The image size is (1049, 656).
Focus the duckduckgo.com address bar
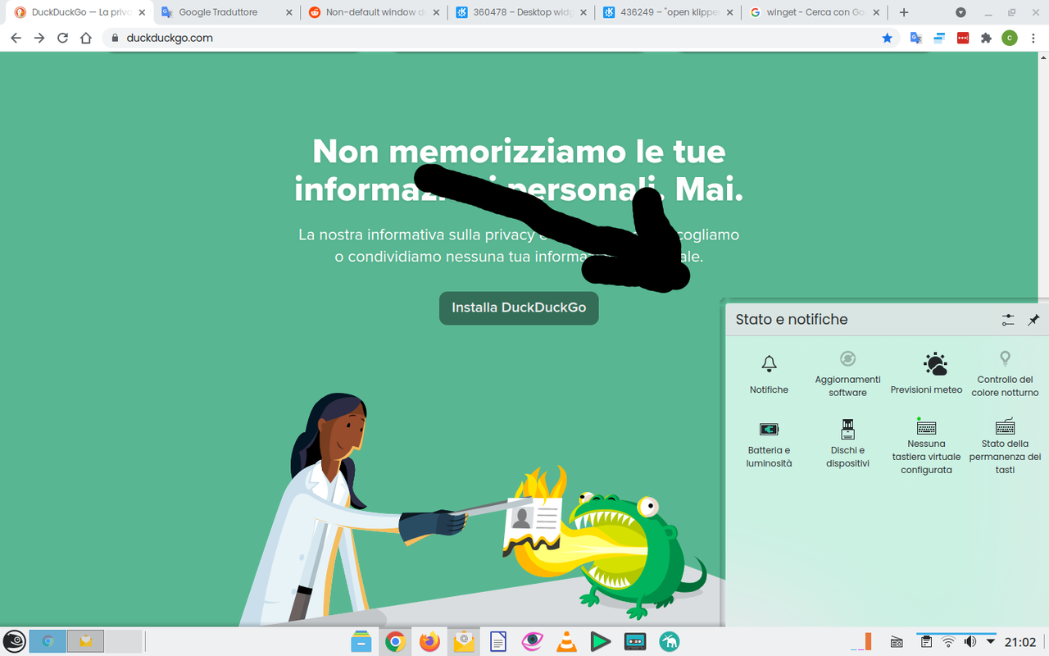(x=500, y=38)
